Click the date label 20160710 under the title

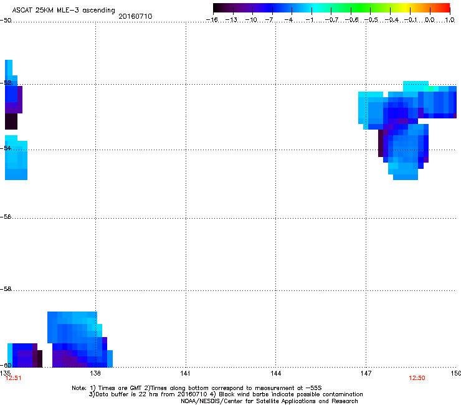click(135, 16)
